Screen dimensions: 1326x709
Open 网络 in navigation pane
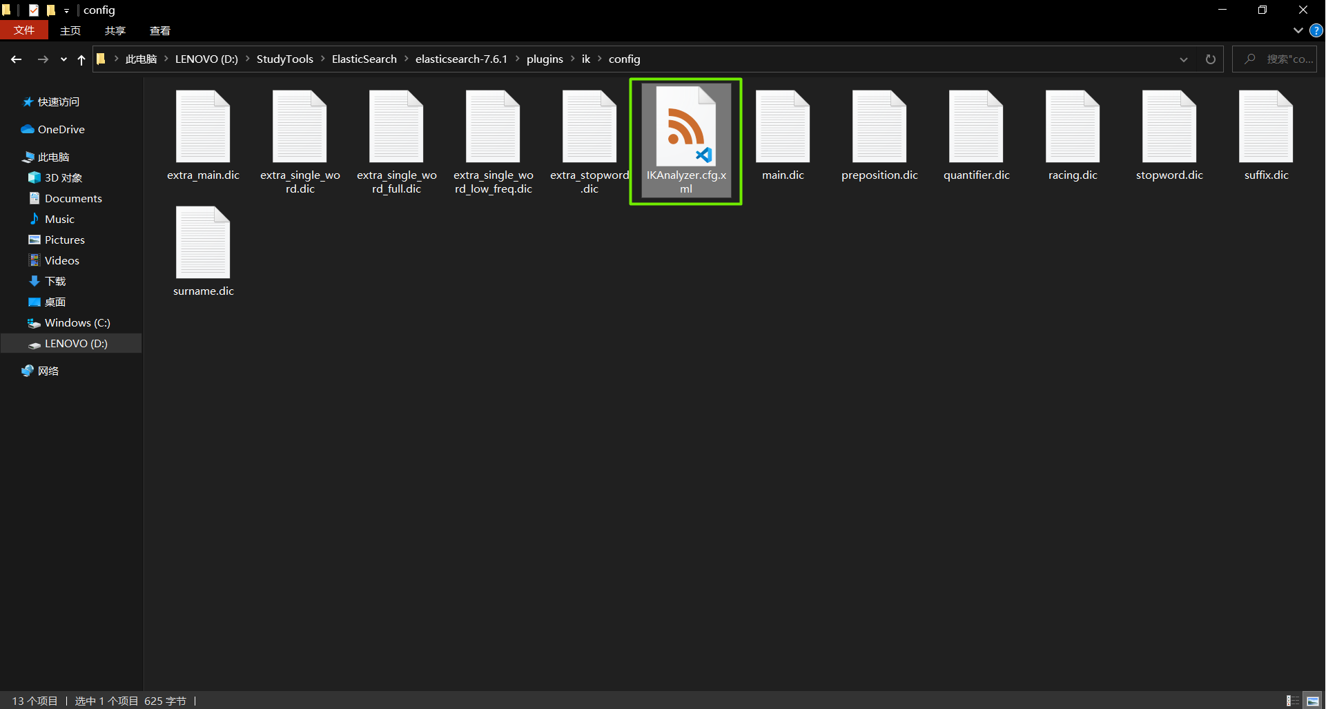[x=48, y=371]
